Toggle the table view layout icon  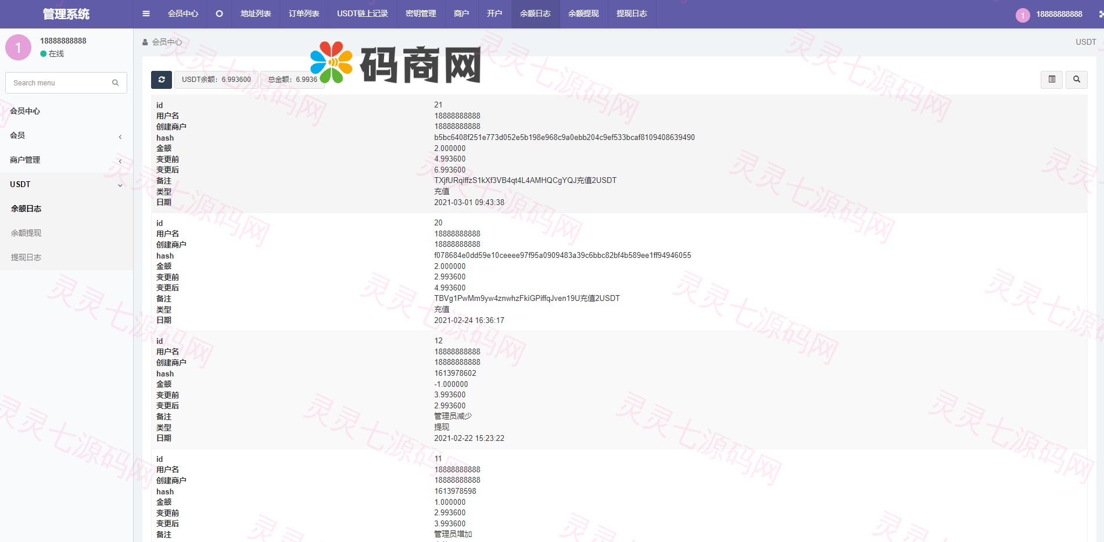pos(1052,80)
